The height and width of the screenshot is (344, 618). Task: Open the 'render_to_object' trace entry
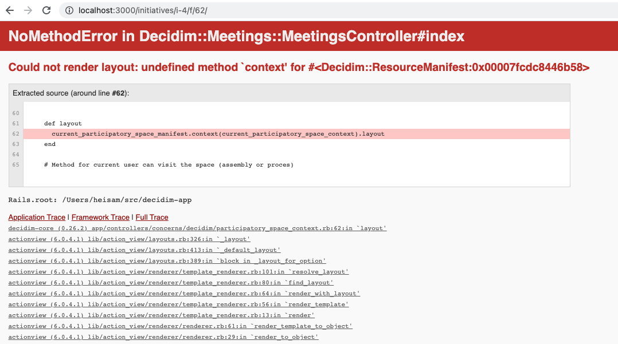coord(163,337)
